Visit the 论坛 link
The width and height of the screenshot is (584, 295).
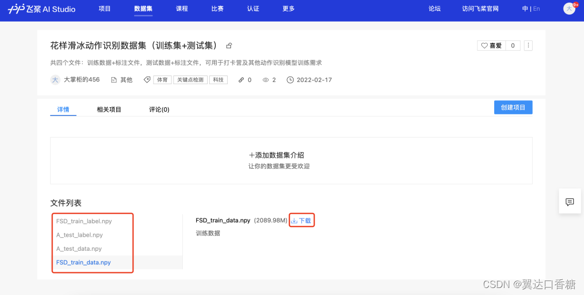click(x=434, y=9)
